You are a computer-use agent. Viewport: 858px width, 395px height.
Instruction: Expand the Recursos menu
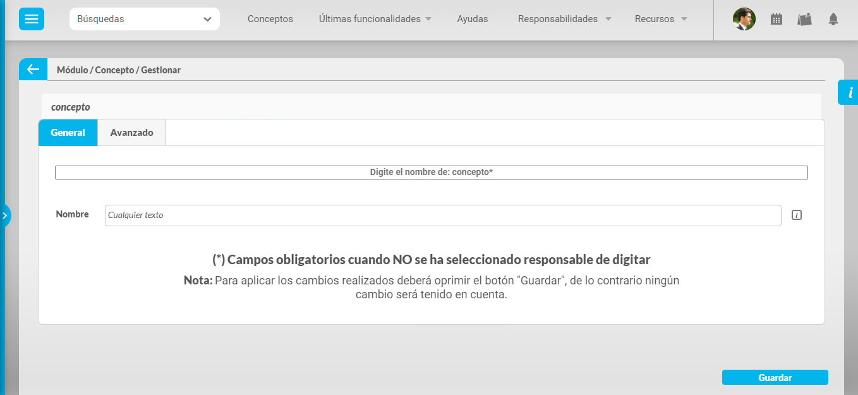pyautogui.click(x=661, y=19)
